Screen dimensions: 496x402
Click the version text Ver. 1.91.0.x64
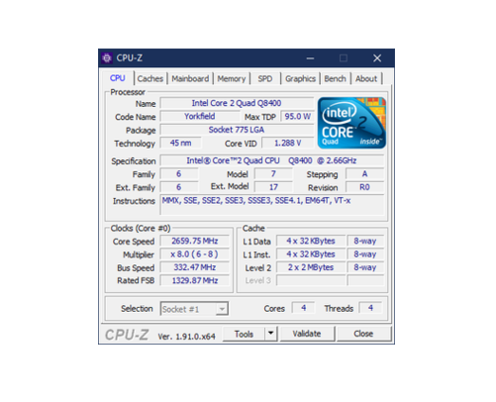(x=186, y=337)
